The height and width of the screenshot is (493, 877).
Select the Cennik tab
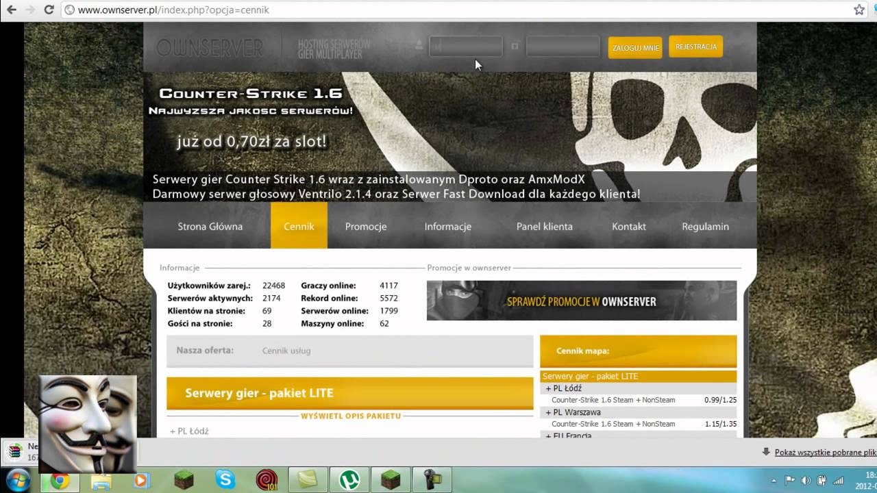[299, 226]
